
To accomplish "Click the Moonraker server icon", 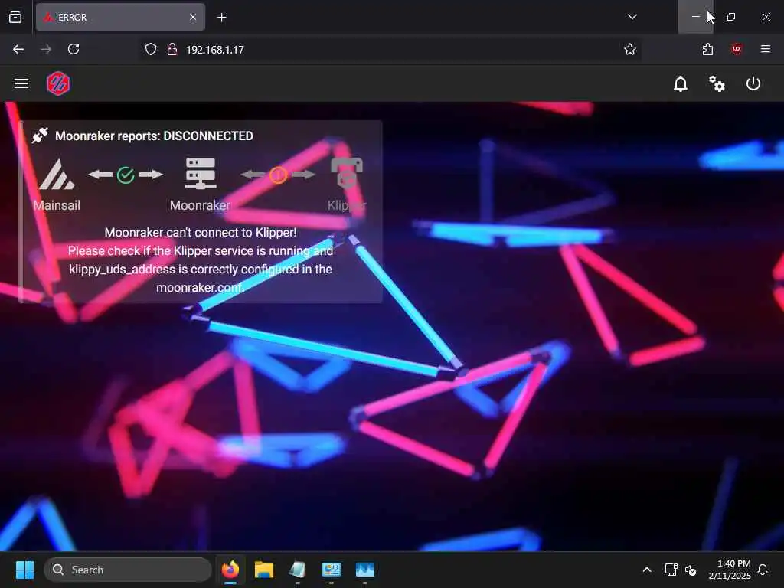I will pyautogui.click(x=200, y=174).
